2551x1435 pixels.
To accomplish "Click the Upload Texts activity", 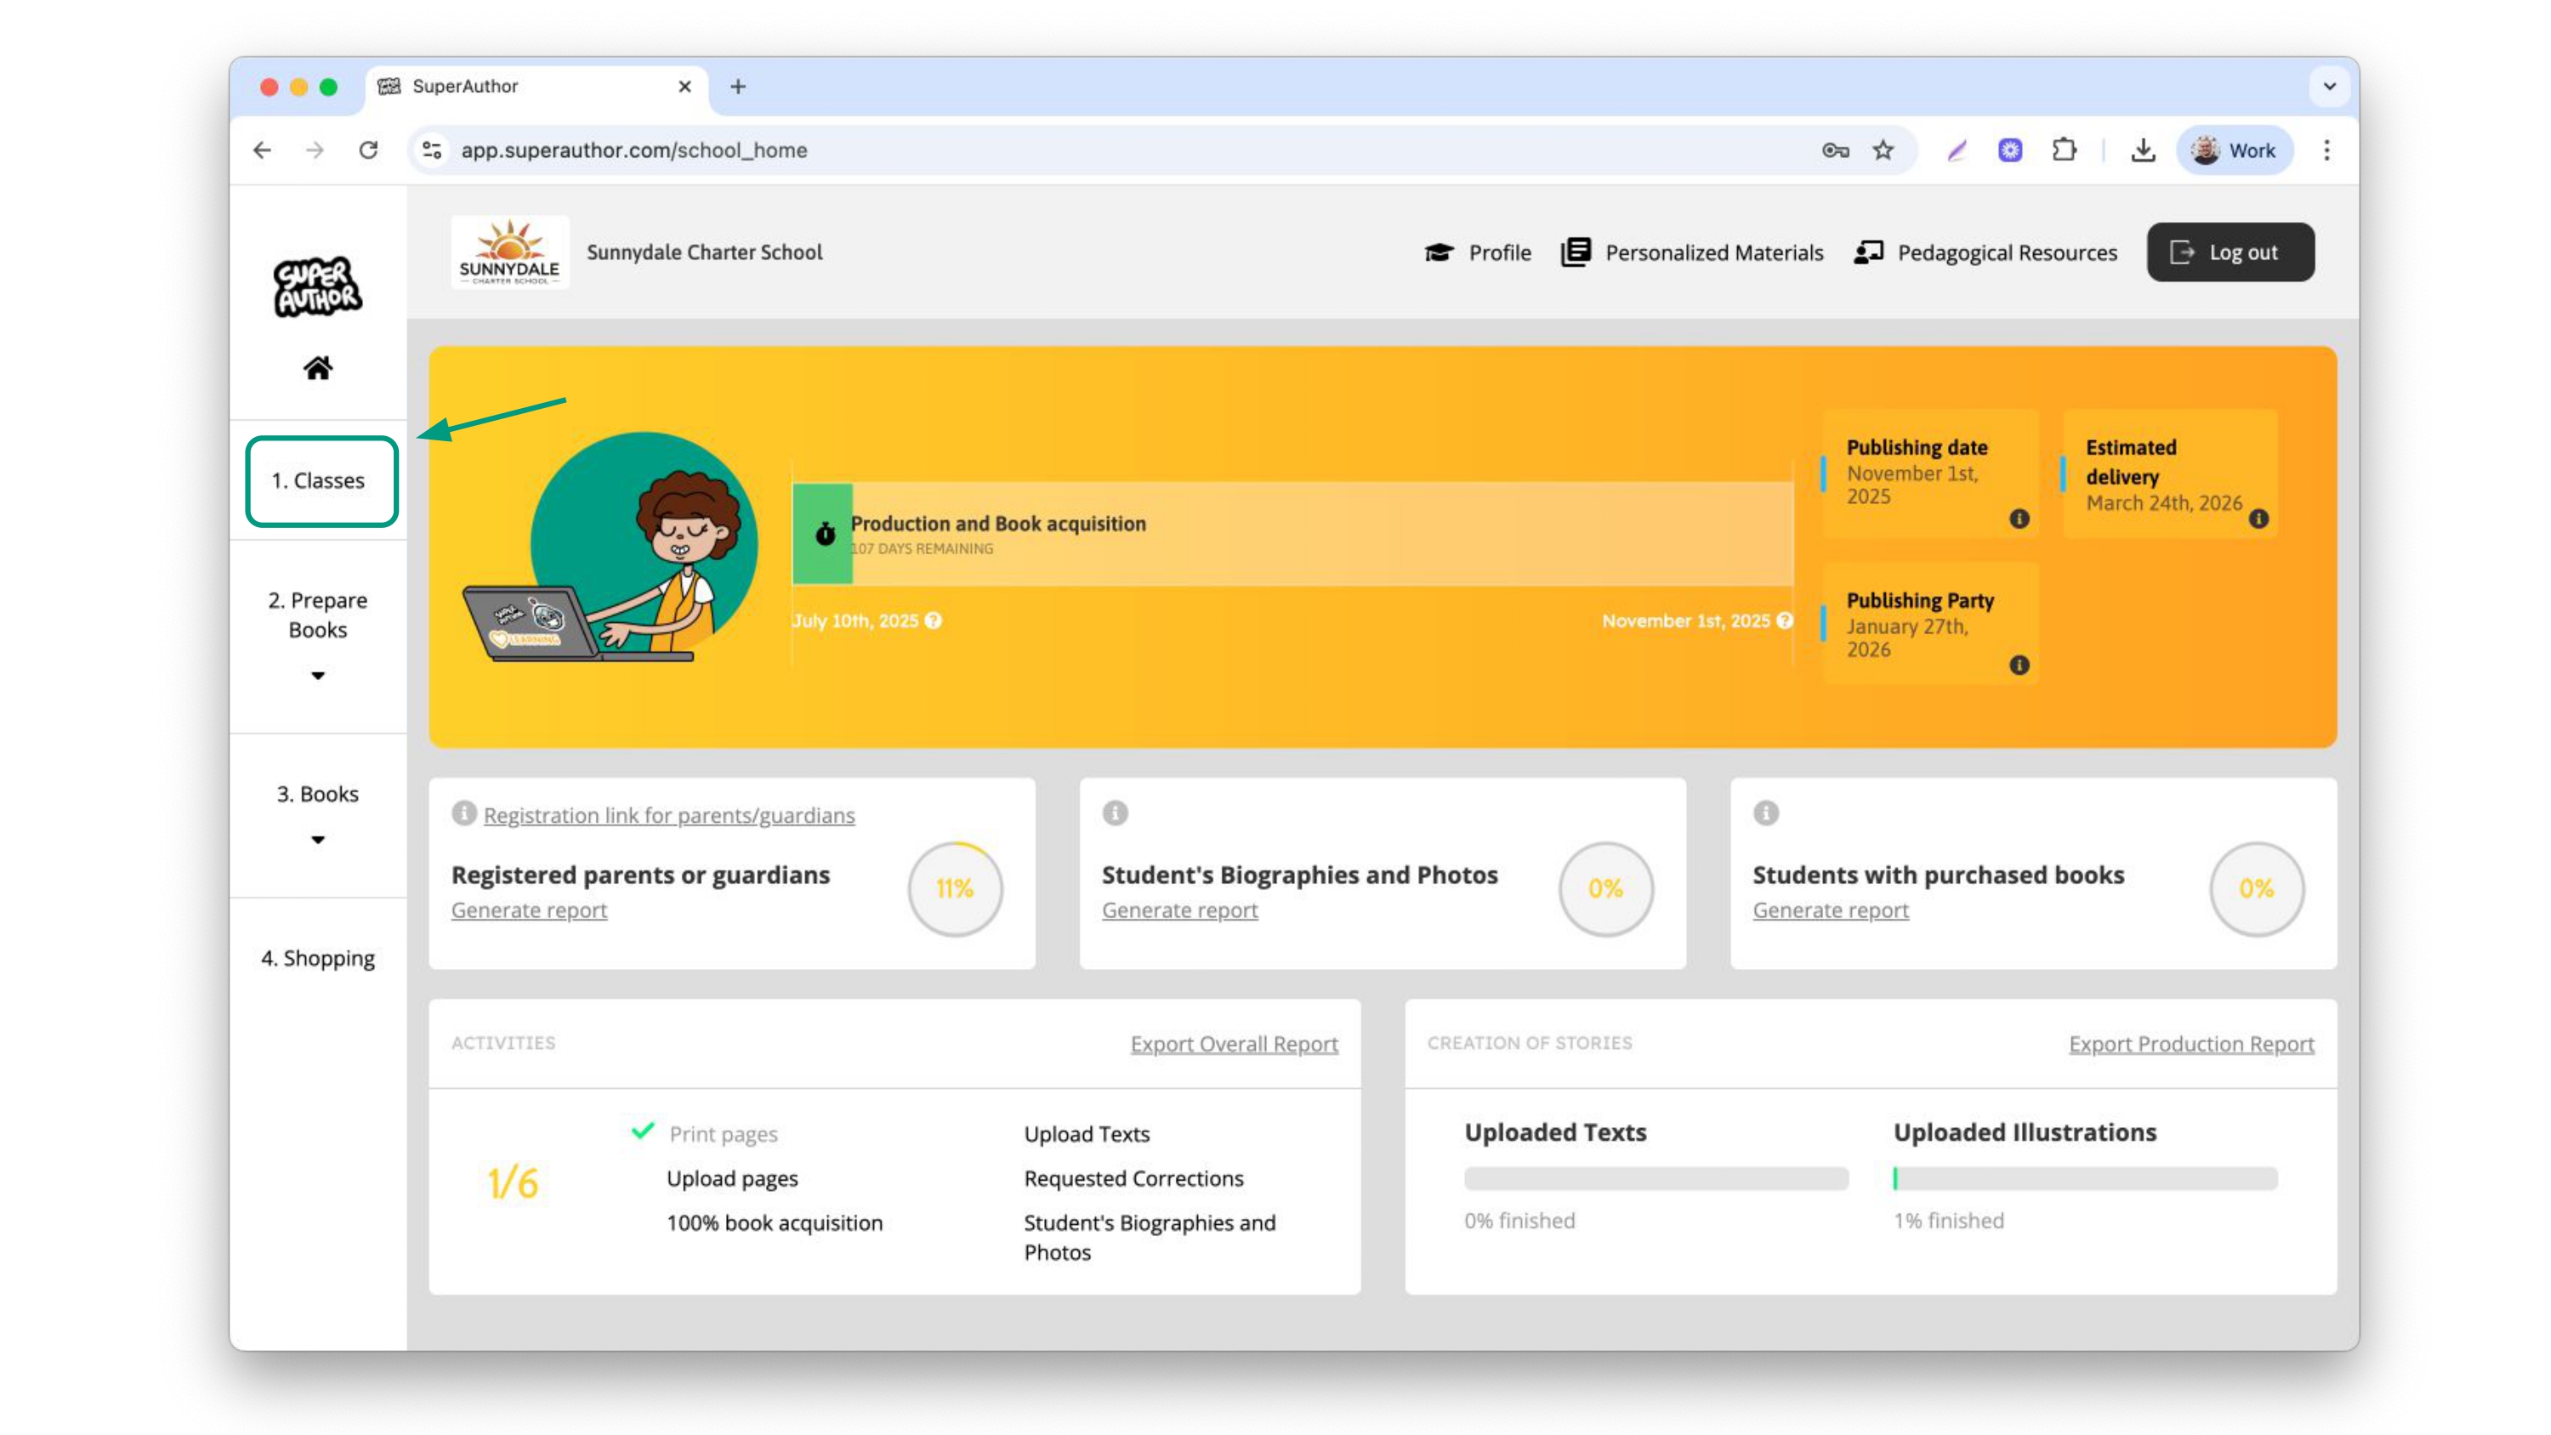I will (x=1087, y=1134).
